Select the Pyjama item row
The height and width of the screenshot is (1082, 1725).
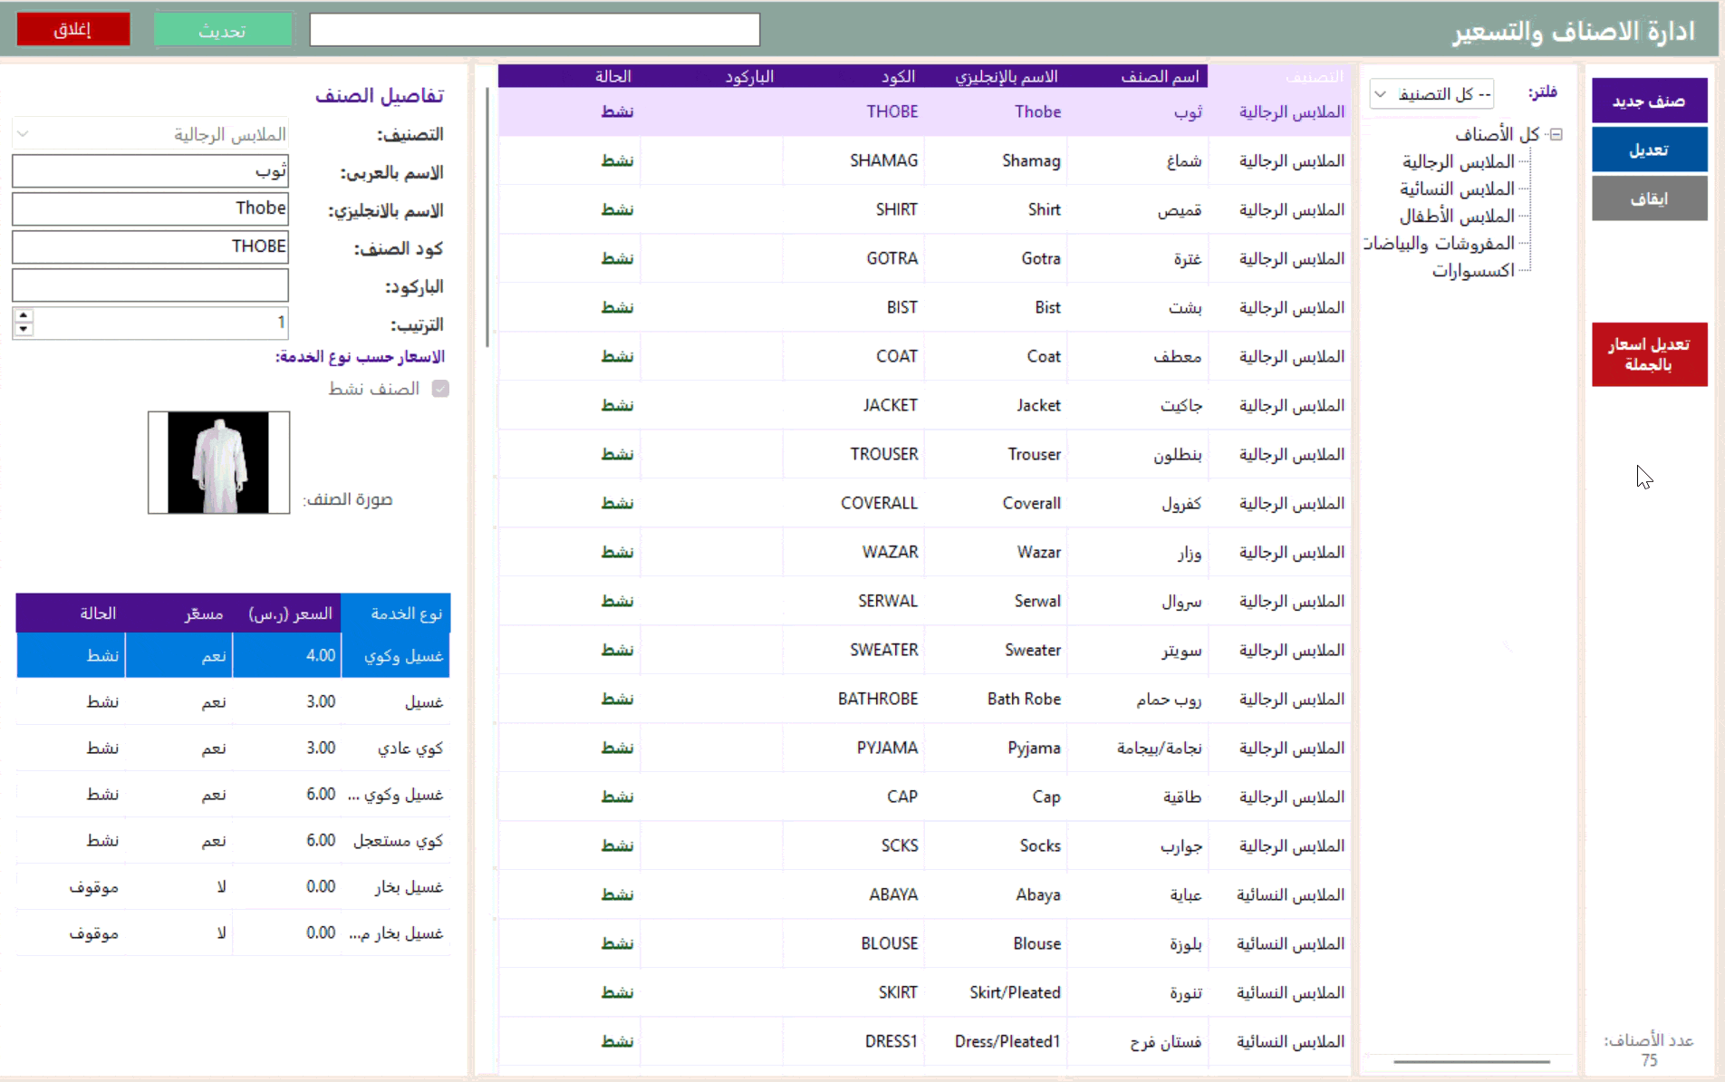coord(924,748)
